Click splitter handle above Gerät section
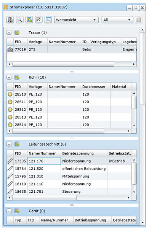This screenshot has width=149, height=229. [x=72, y=205]
